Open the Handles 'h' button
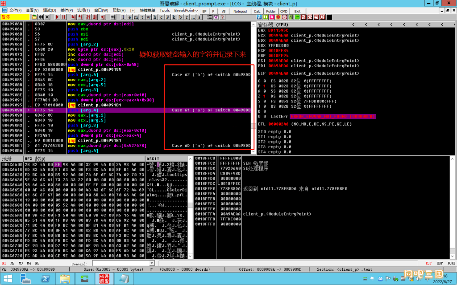 155,17
